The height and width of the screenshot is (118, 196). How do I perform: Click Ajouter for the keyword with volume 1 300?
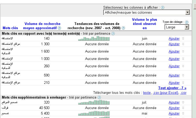pos(174,44)
